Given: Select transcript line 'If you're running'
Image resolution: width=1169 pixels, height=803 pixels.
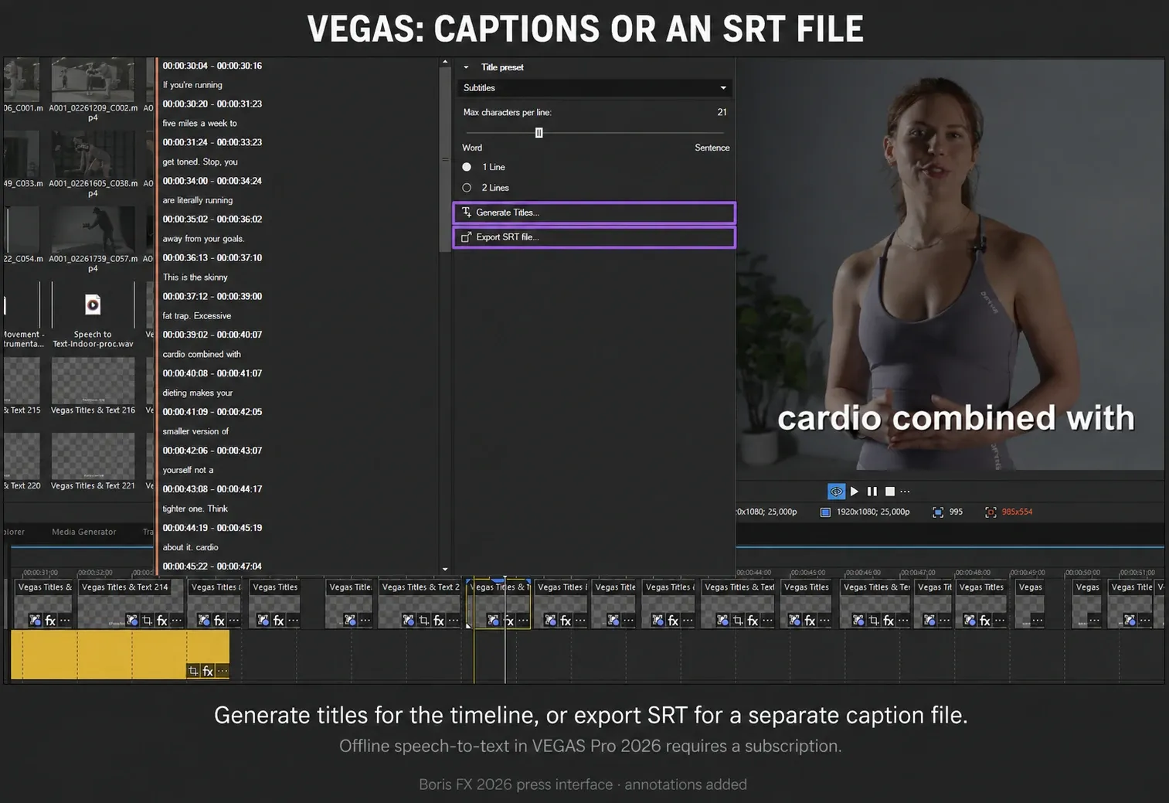Looking at the screenshot, I should pyautogui.click(x=192, y=85).
